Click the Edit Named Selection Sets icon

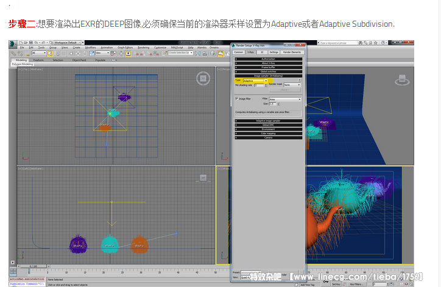pos(164,54)
